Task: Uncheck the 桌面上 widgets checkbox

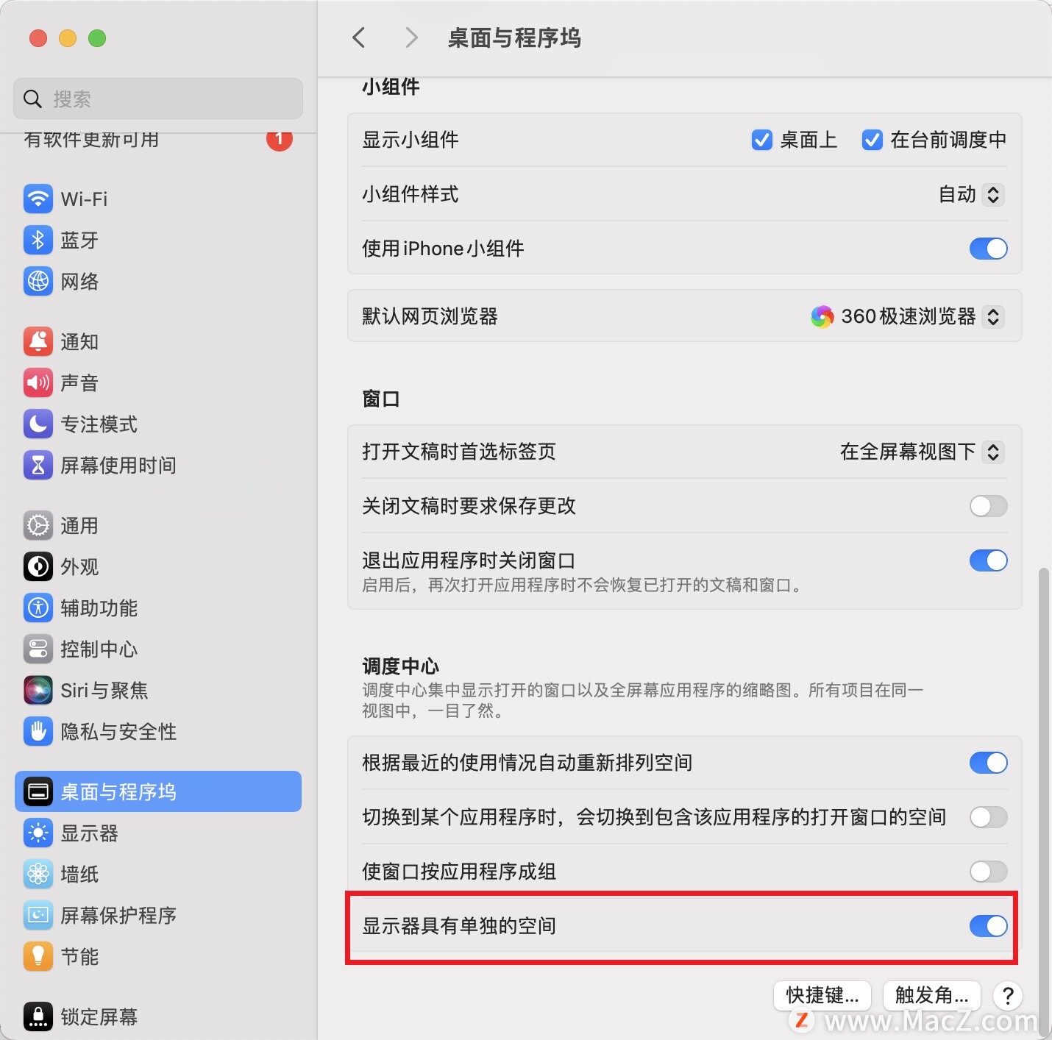Action: point(761,140)
